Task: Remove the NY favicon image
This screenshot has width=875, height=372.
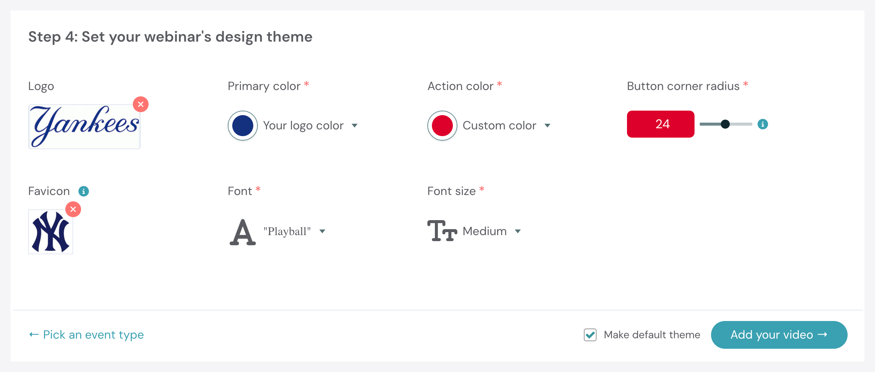Action: 73,209
